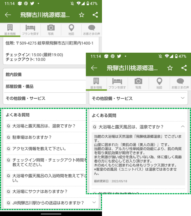The image size is (191, 216).
Task: Share hotel from left screen header
Action: (95, 15)
